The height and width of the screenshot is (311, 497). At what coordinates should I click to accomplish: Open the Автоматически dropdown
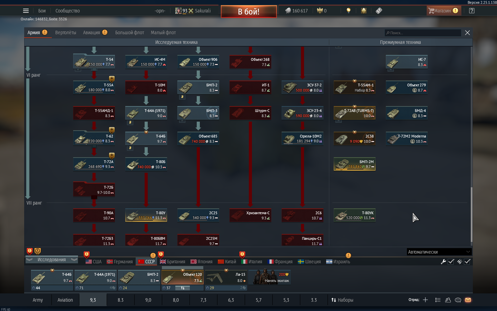(439, 252)
